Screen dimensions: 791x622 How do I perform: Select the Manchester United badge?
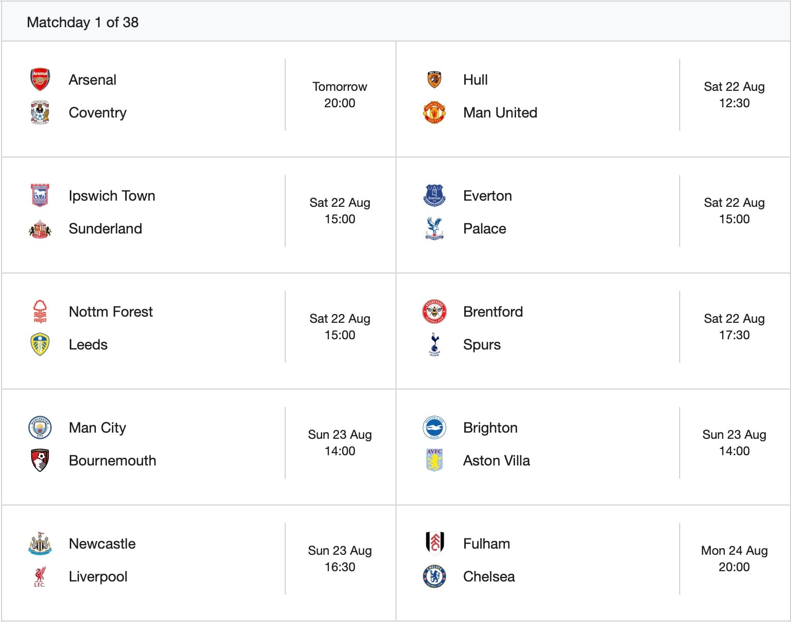coord(434,112)
